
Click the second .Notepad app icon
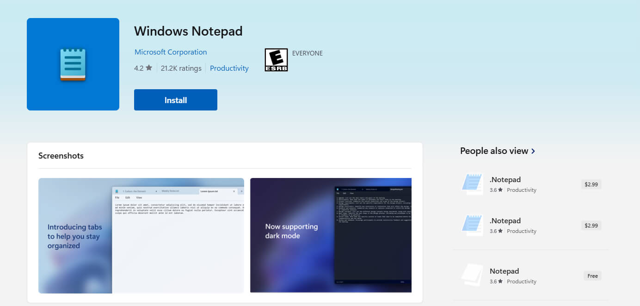(x=472, y=225)
